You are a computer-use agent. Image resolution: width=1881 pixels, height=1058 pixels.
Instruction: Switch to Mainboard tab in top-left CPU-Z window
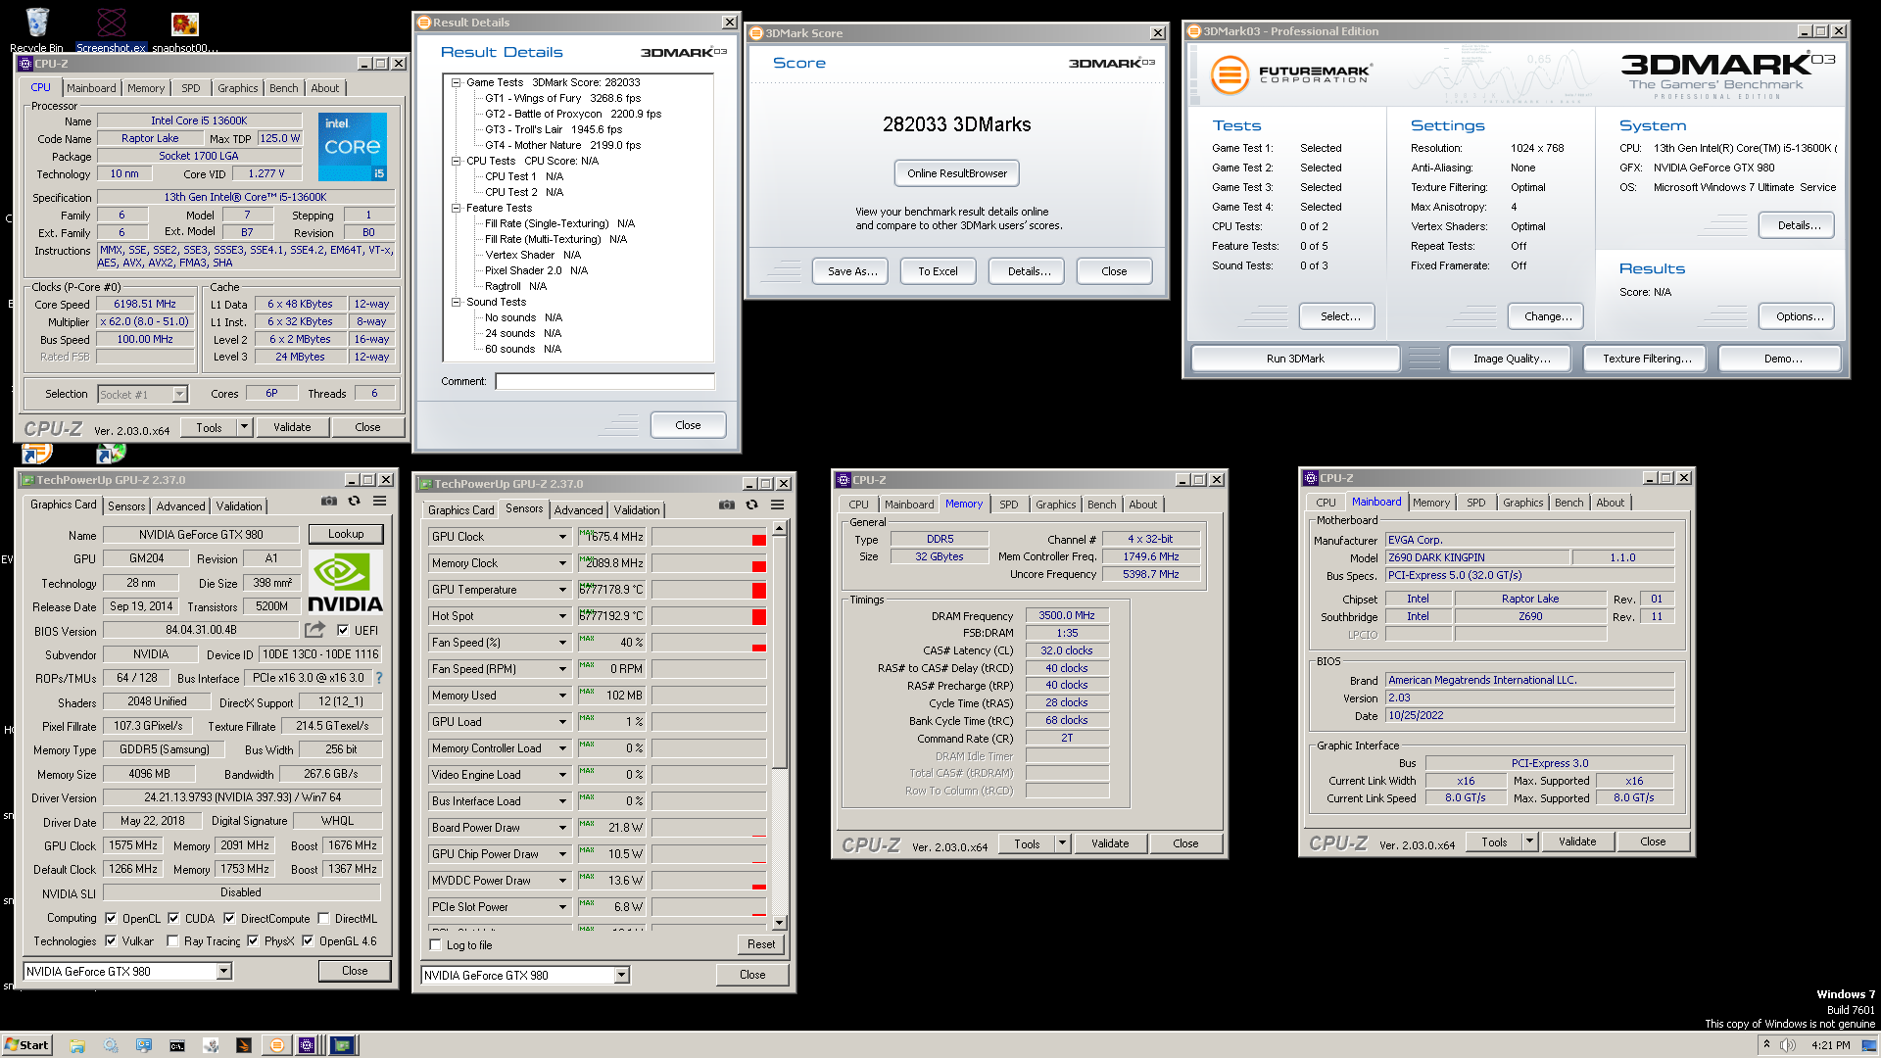[x=91, y=88]
